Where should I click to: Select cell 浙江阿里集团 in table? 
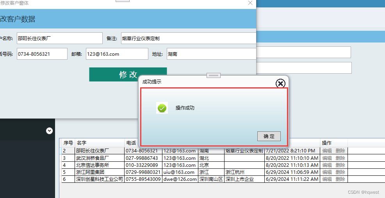[x=100, y=172]
